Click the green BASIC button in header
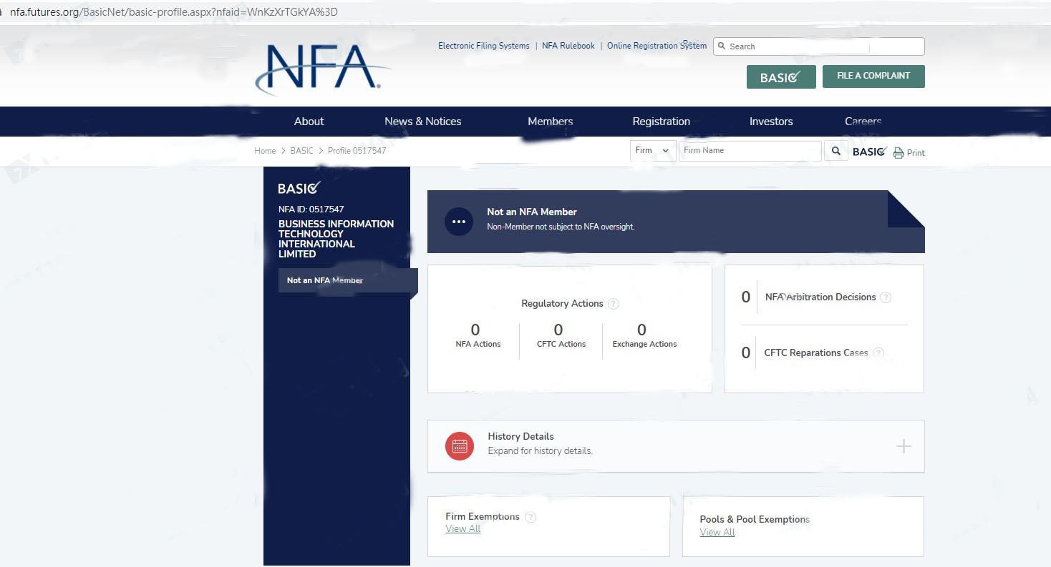1051x567 pixels. [780, 77]
